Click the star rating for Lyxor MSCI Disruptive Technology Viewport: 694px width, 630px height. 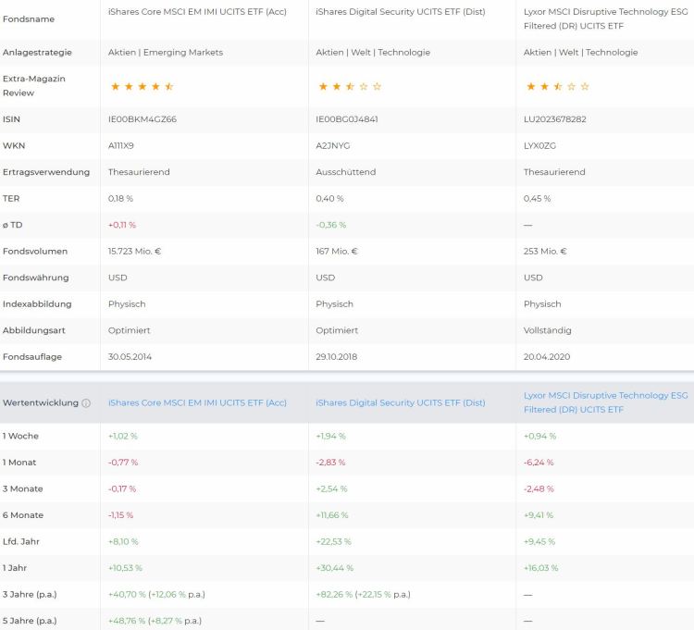(x=557, y=87)
